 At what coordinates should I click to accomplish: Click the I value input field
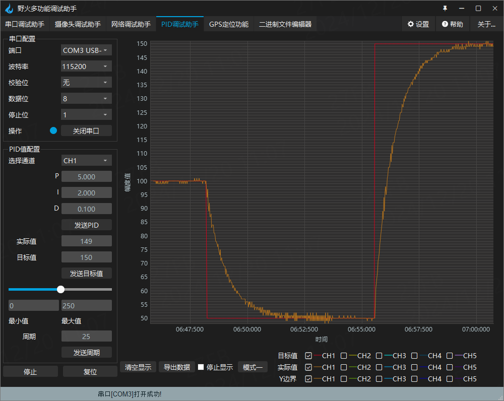87,192
